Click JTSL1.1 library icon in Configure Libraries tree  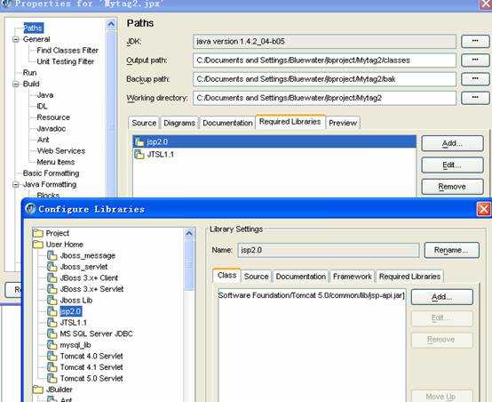pos(52,323)
